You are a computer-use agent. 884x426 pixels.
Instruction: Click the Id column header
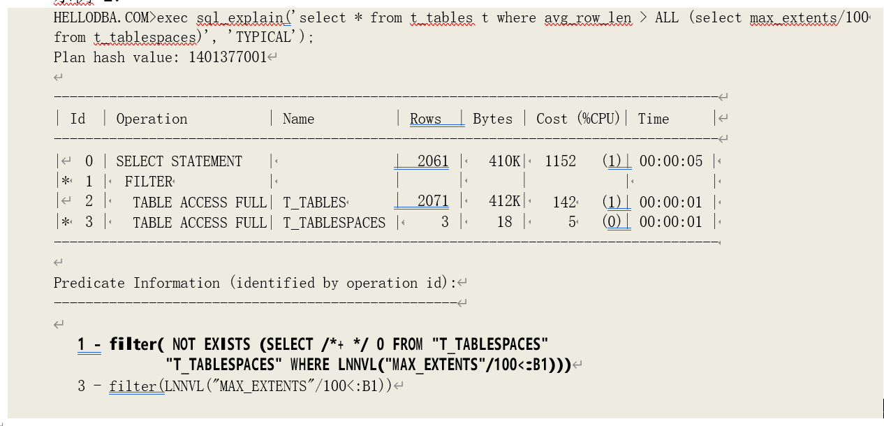pos(78,119)
